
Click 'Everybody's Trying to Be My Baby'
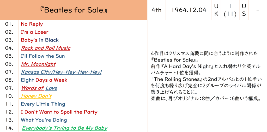point(64,128)
